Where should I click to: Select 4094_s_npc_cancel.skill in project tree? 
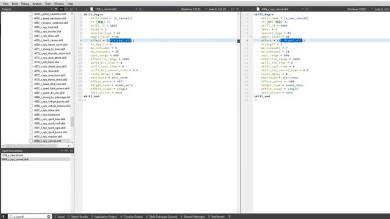(x=48, y=141)
